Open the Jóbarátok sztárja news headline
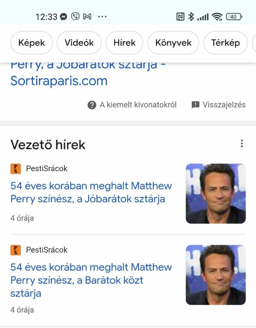 click(x=91, y=192)
